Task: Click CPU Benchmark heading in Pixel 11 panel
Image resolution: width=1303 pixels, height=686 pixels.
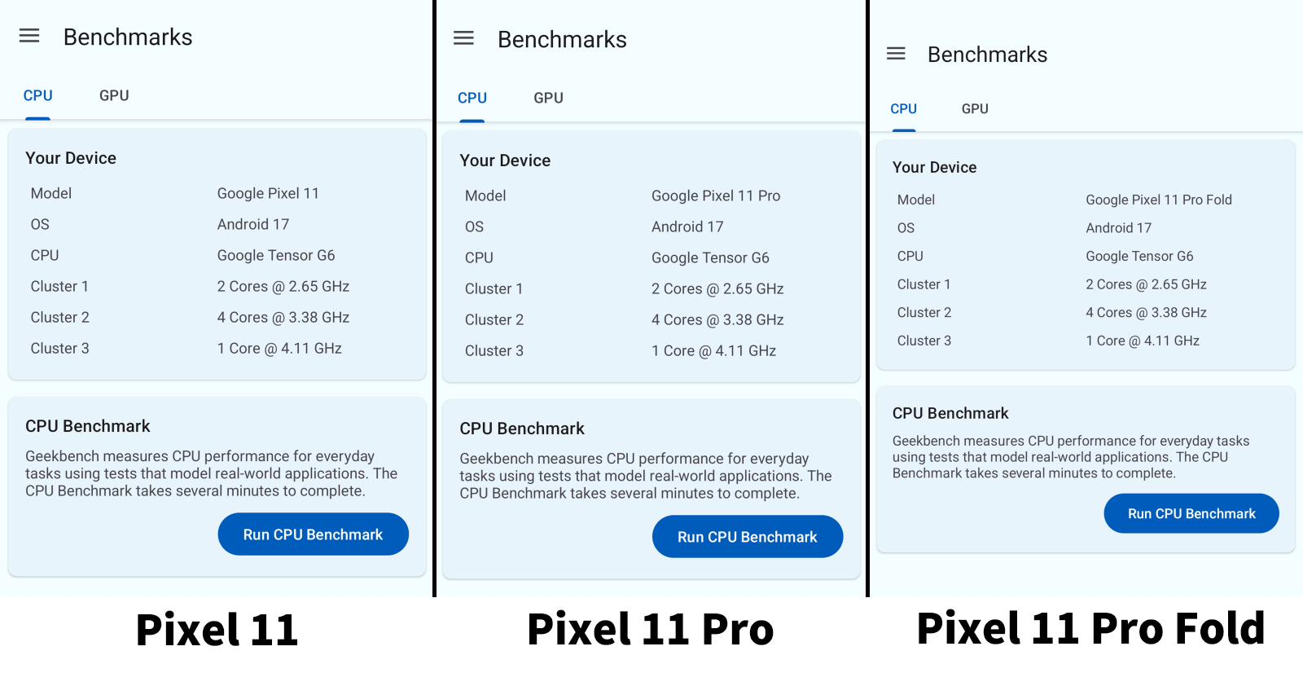Action: click(x=88, y=426)
